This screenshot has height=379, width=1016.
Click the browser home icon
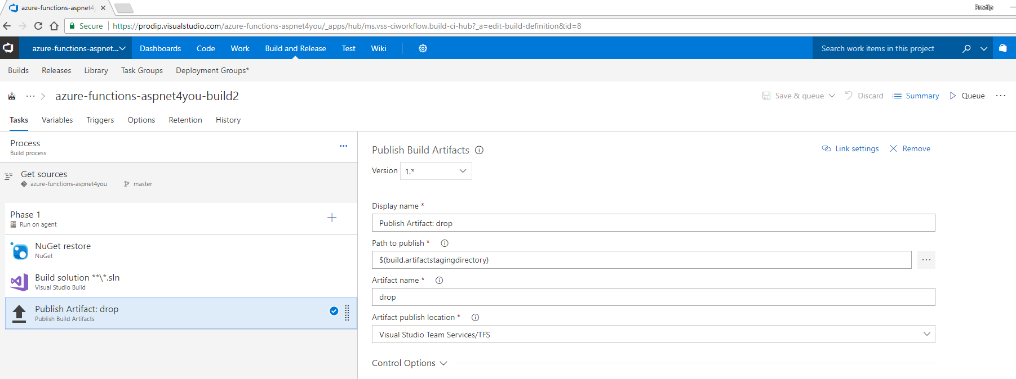[x=54, y=26]
